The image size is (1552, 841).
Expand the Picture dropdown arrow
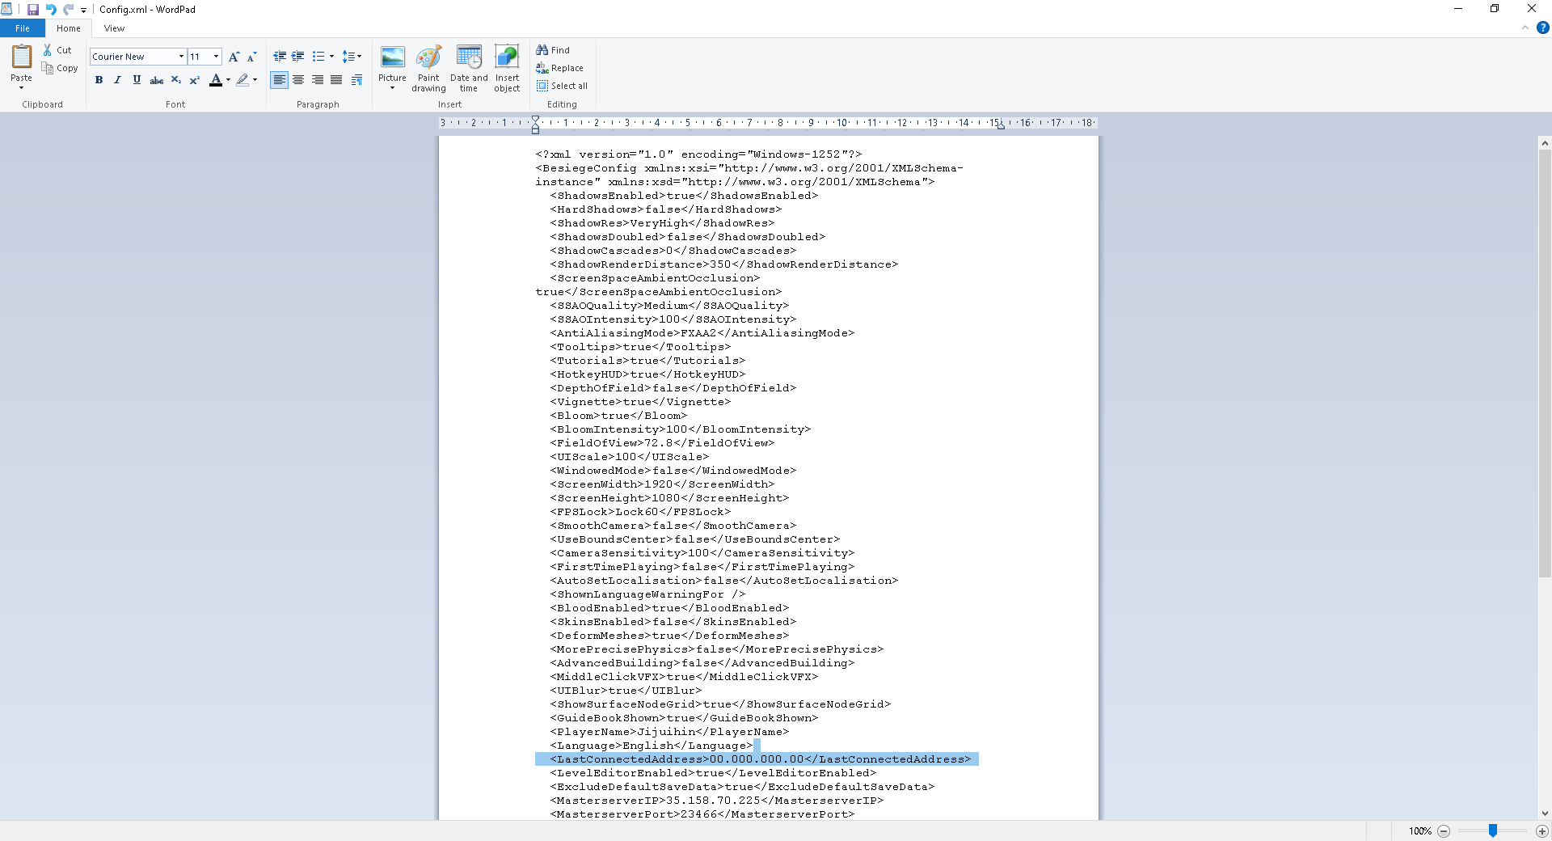point(392,88)
